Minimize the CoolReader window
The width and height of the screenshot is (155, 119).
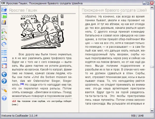[144, 3]
